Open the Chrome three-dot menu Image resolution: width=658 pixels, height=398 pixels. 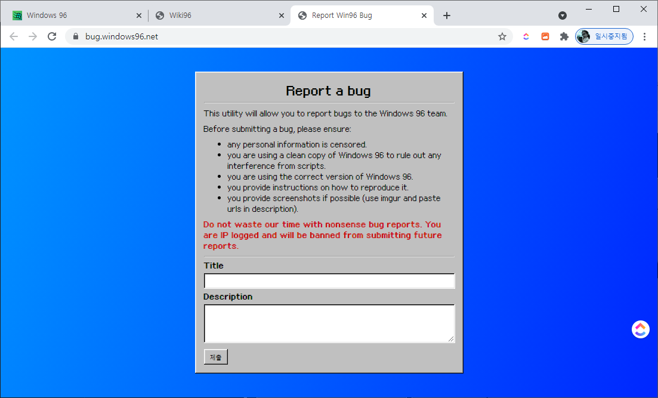644,36
